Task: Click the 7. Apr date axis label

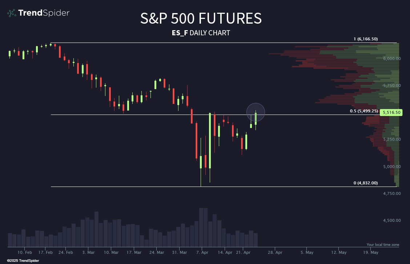Action: [x=203, y=252]
